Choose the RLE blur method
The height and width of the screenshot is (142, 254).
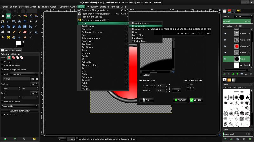point(188,88)
